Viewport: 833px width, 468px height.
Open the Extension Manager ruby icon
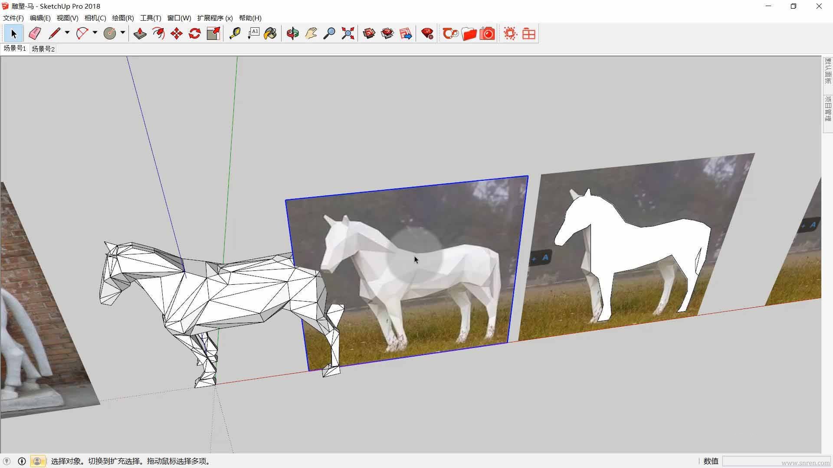[427, 33]
